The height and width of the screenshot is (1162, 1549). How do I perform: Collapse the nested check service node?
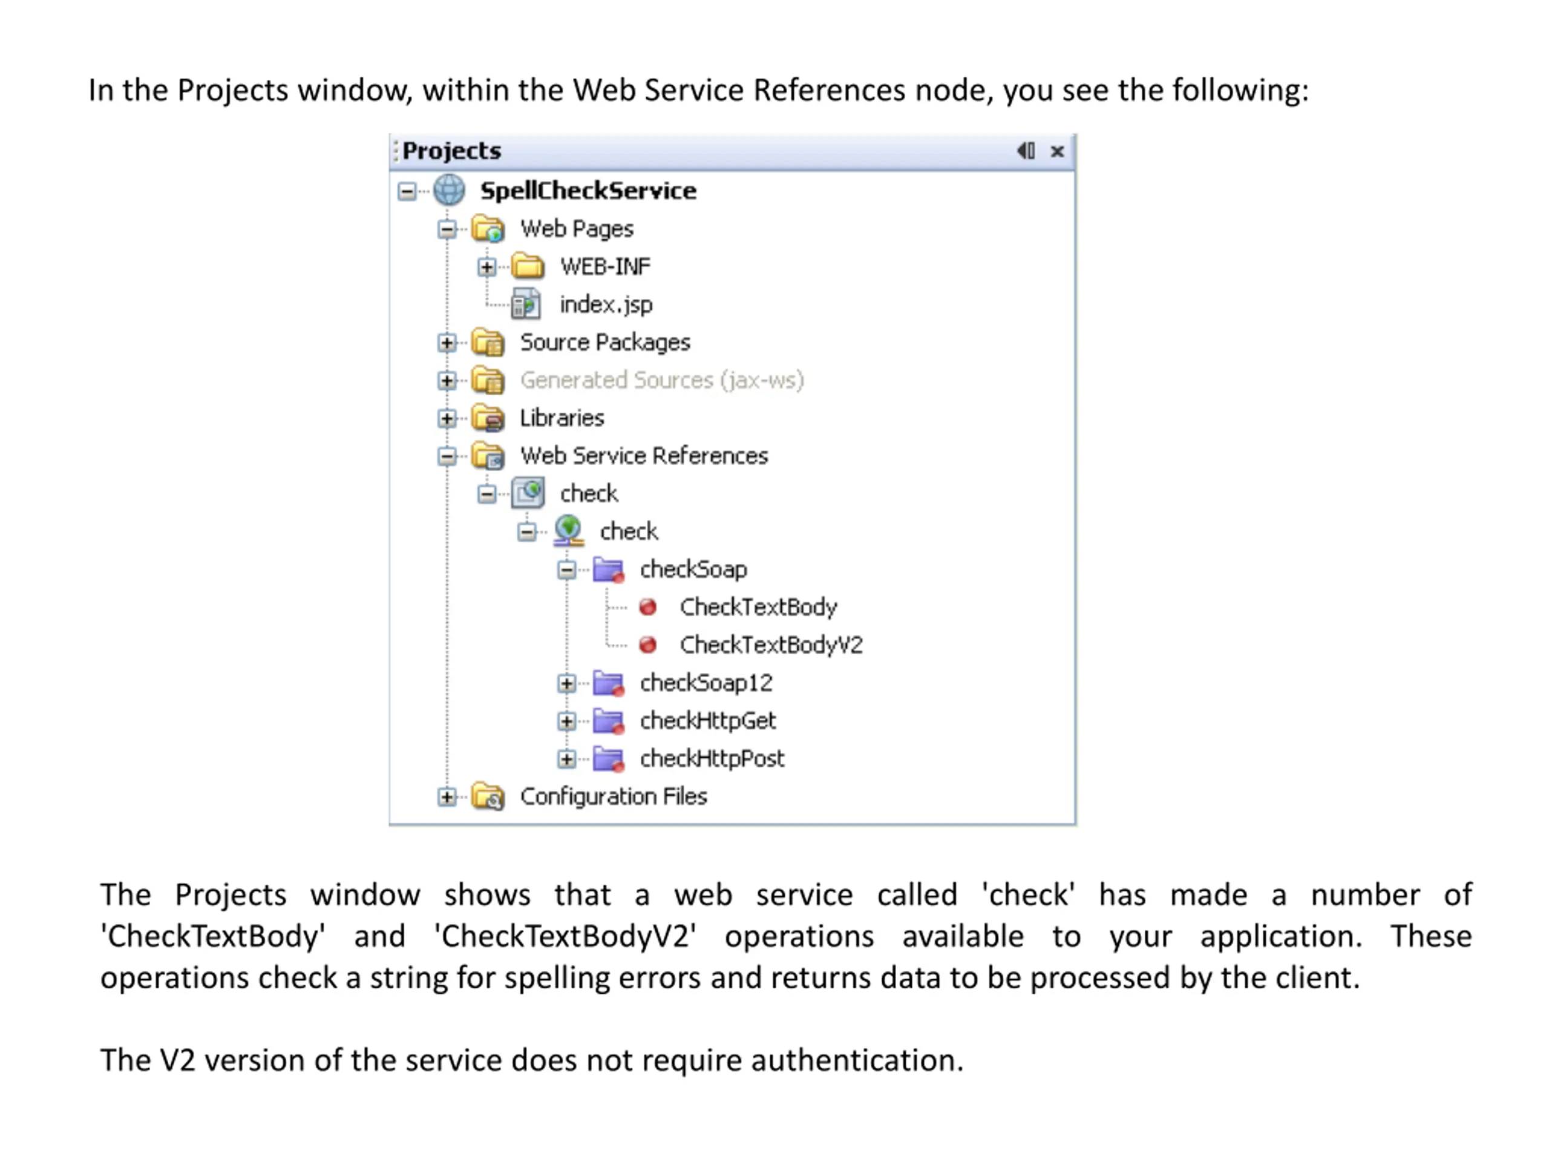coord(527,533)
